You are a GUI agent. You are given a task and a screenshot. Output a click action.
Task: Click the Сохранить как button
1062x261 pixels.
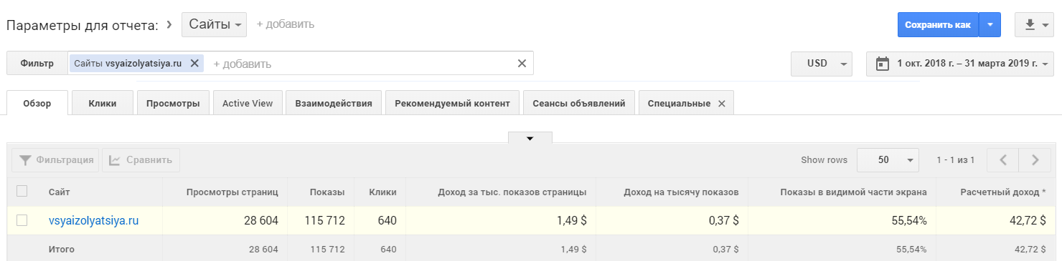[937, 24]
